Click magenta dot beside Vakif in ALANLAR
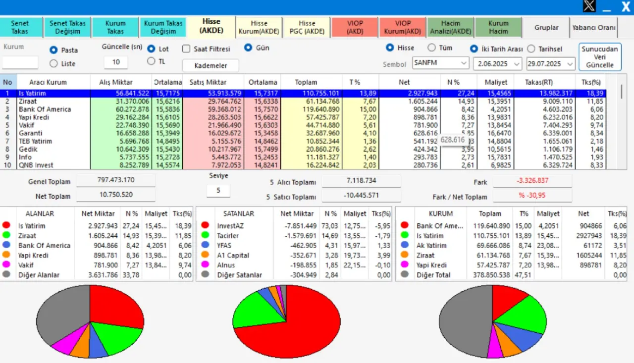634x363 pixels. click(6, 265)
